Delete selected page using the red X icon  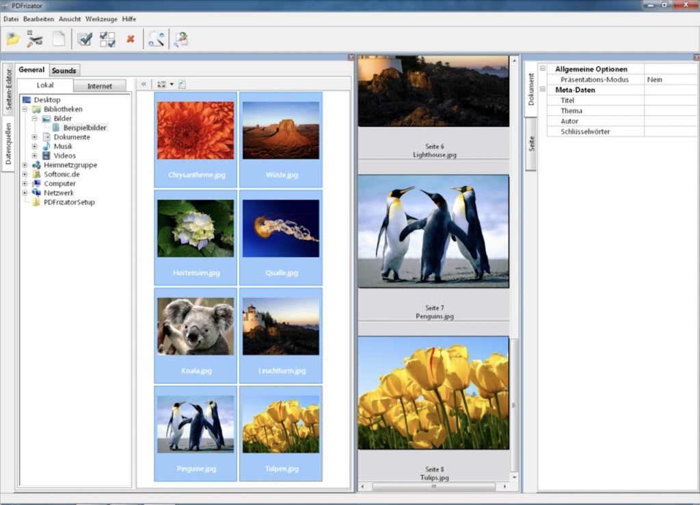pos(130,39)
